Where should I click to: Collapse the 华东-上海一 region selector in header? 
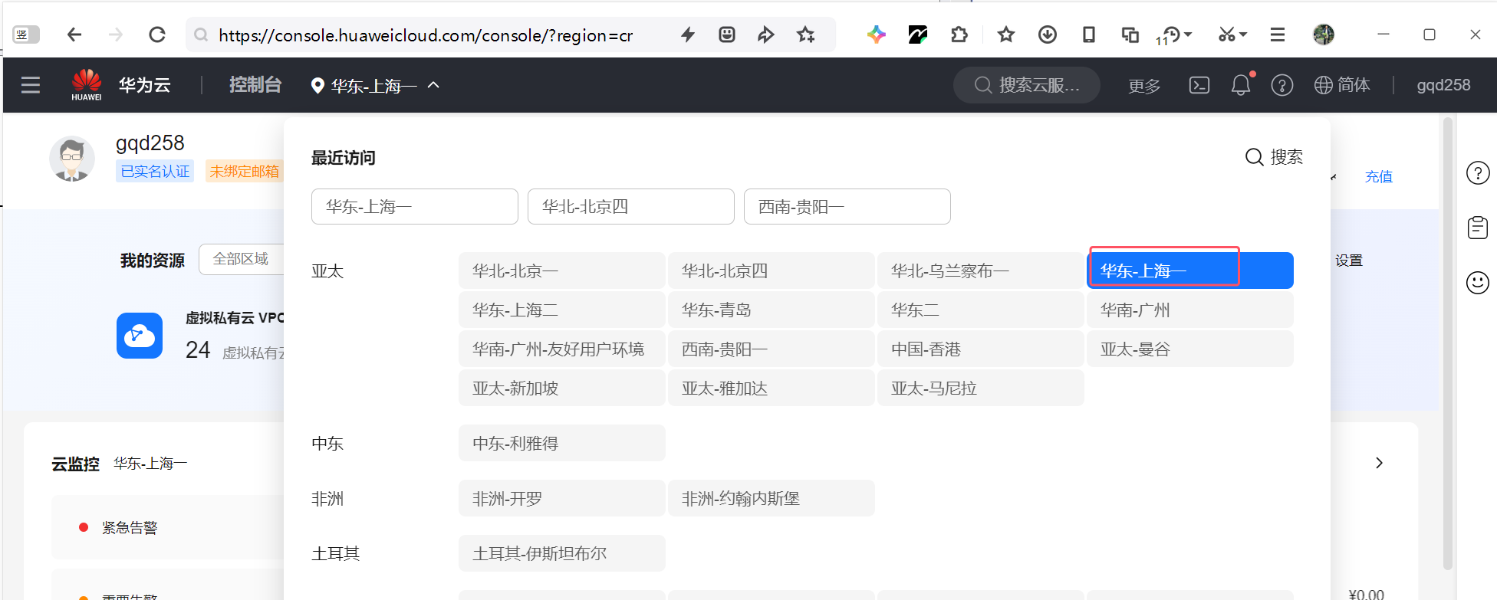pyautogui.click(x=375, y=85)
